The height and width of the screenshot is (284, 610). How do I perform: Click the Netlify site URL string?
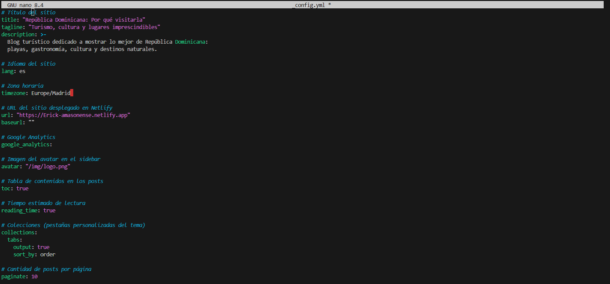pos(73,115)
